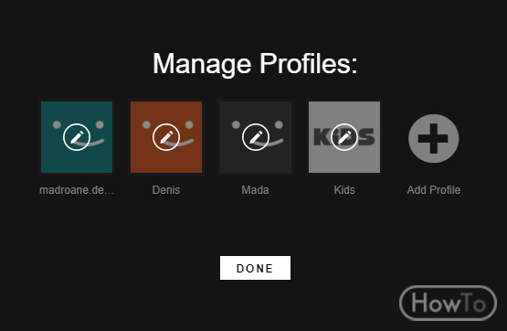
Task: Click the pencil icon on Denis avatar
Action: click(x=166, y=137)
